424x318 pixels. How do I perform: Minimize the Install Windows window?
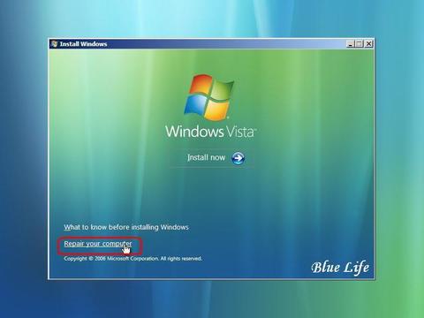(350, 44)
